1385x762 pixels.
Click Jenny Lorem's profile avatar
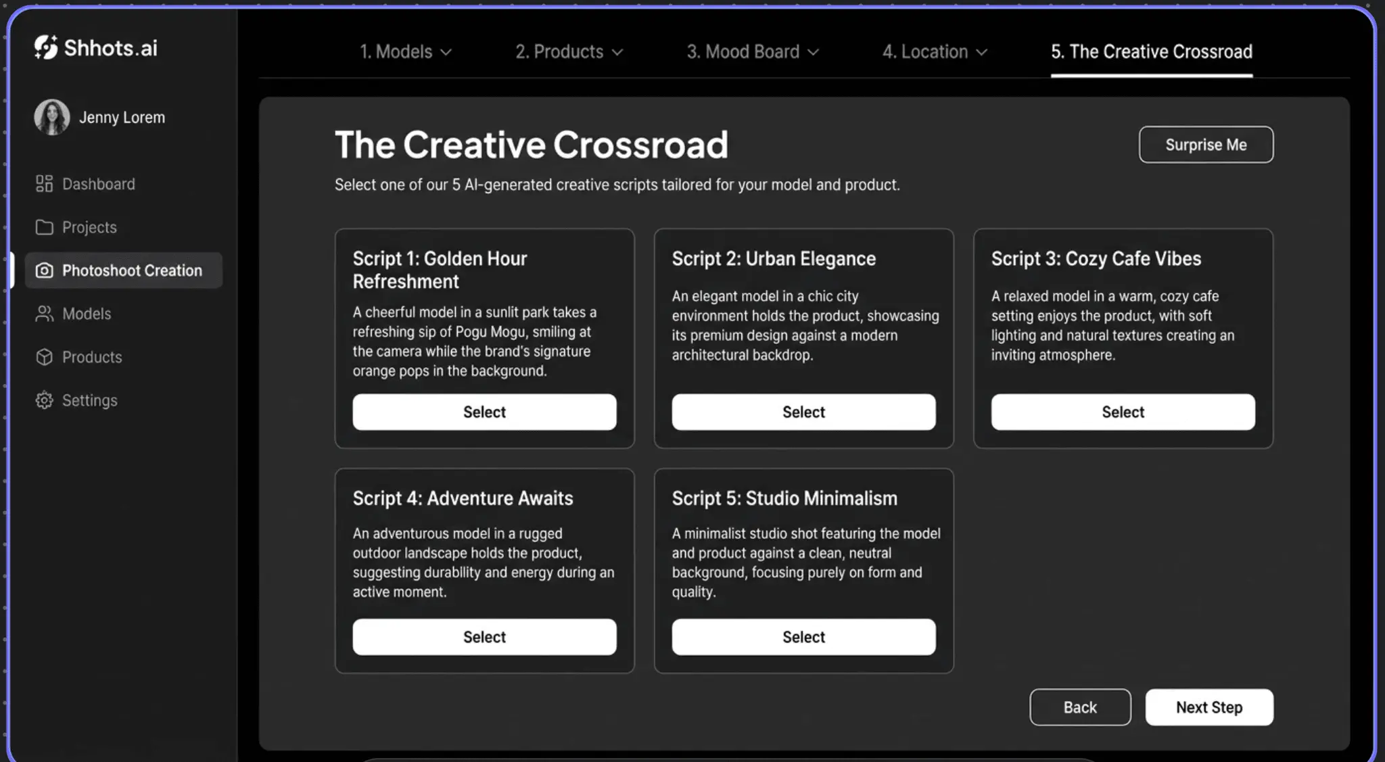(52, 117)
